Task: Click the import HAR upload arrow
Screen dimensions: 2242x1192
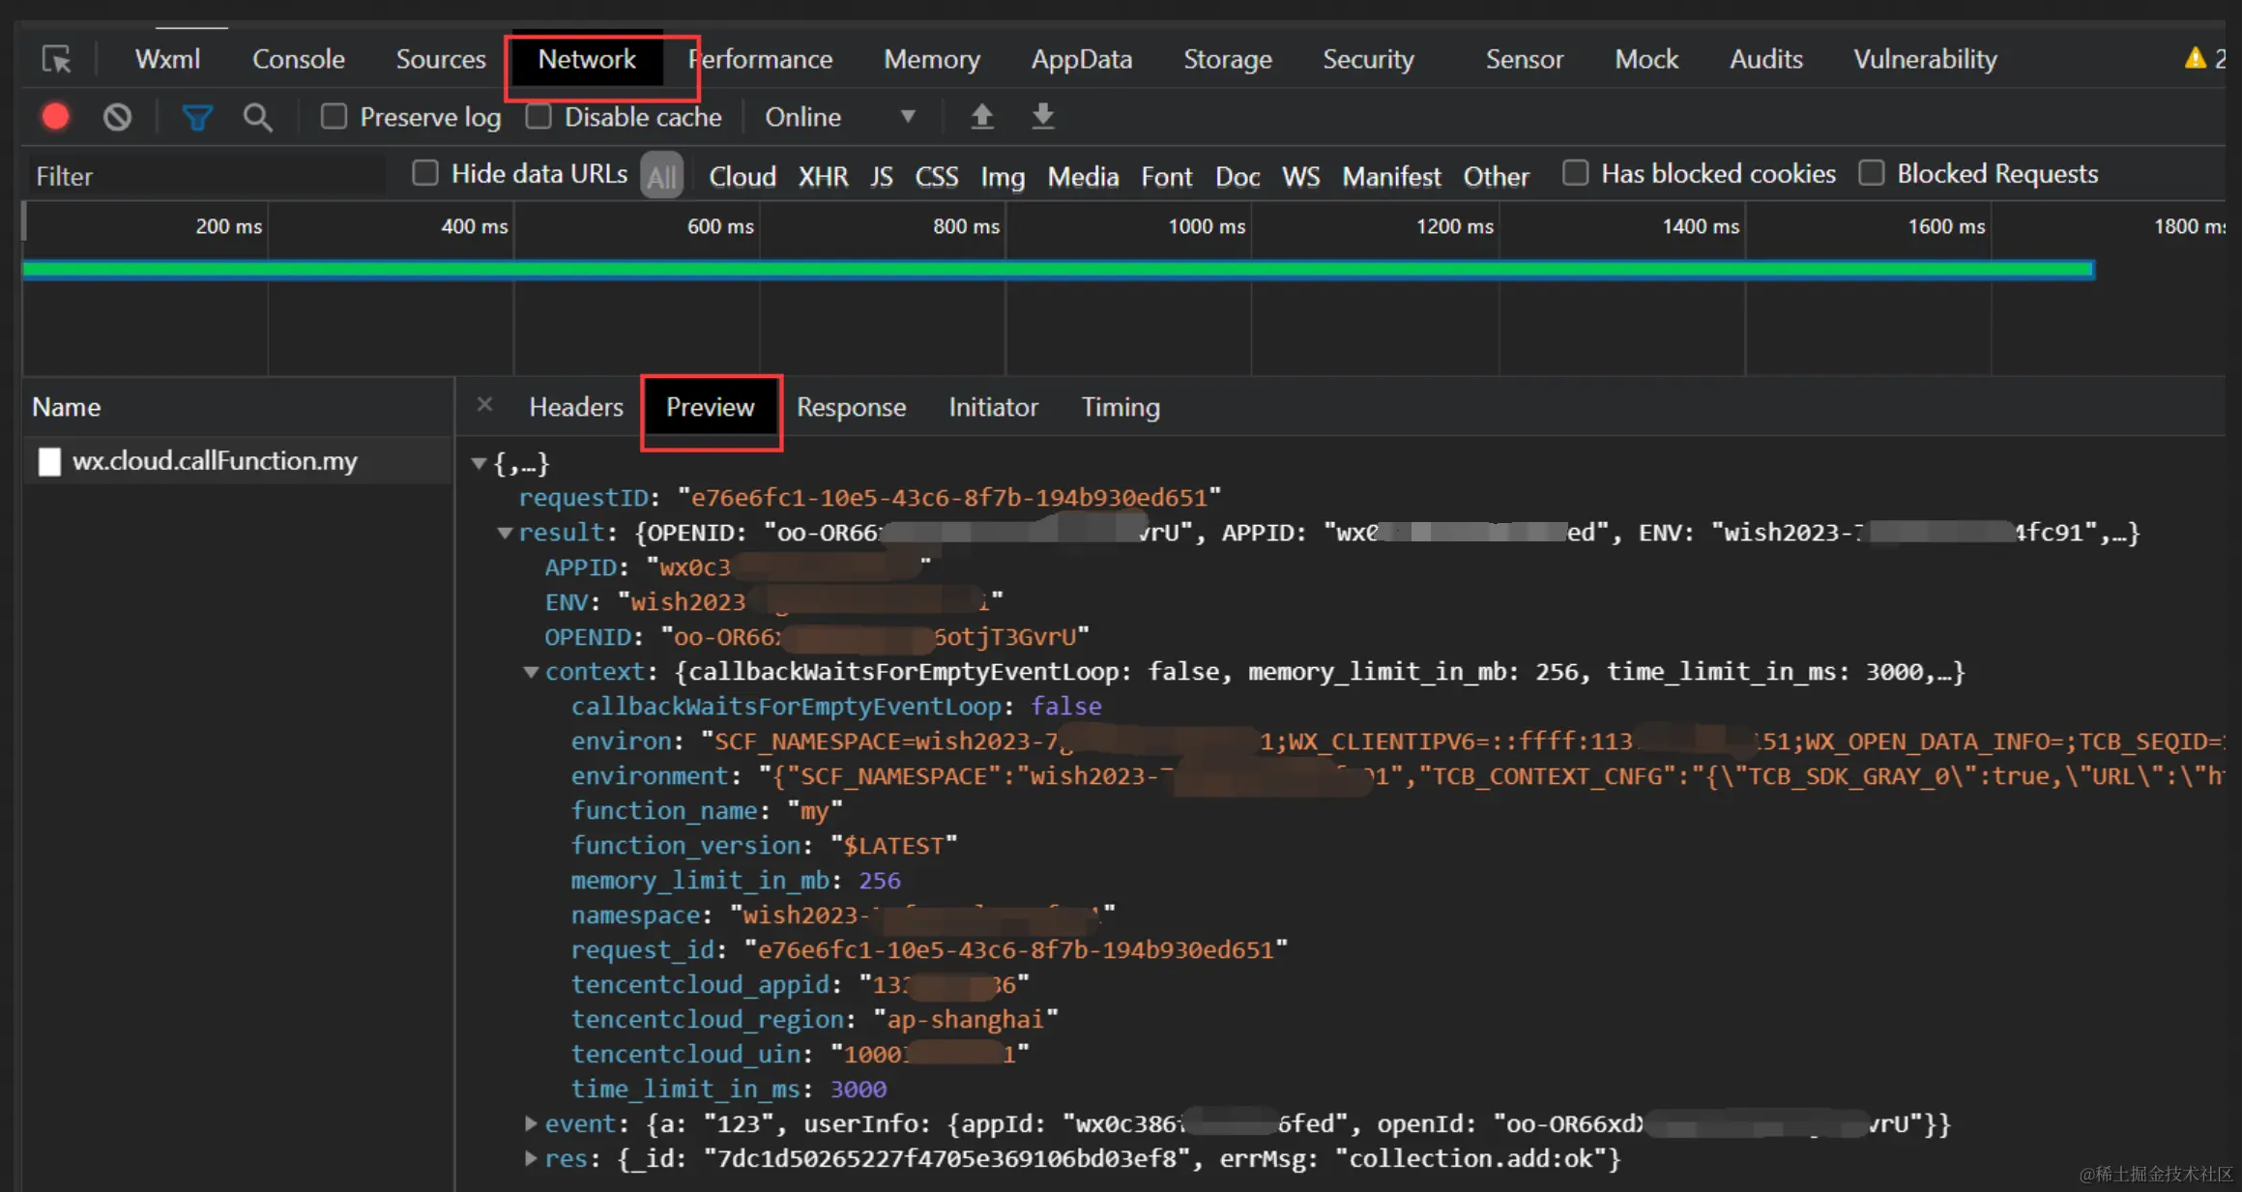Action: click(x=981, y=117)
